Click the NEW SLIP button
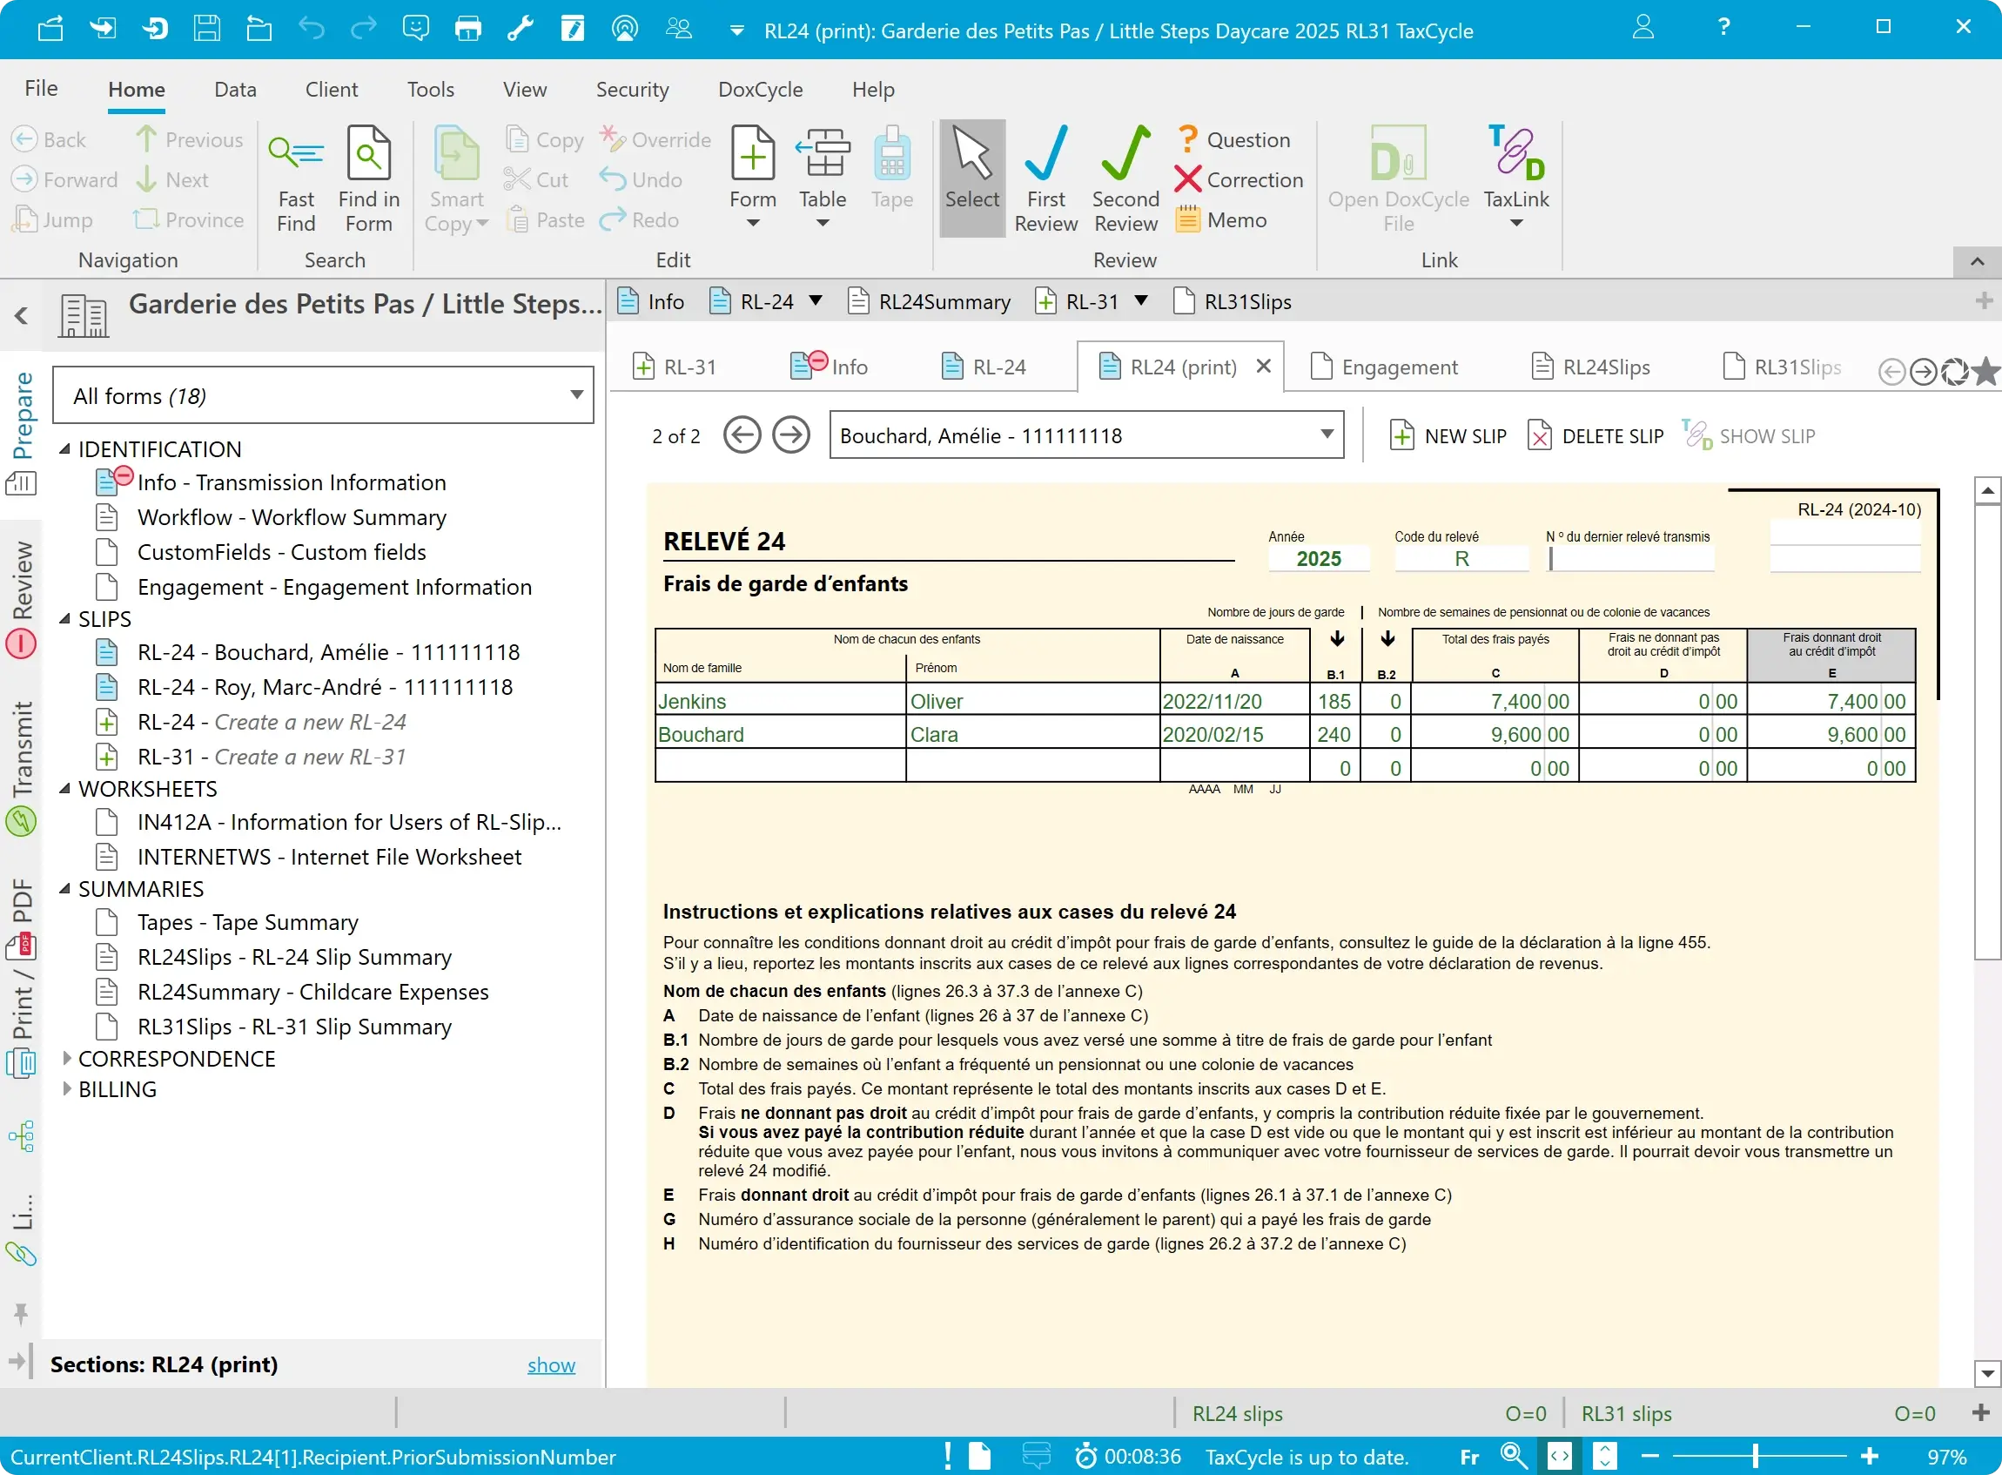 click(1448, 435)
